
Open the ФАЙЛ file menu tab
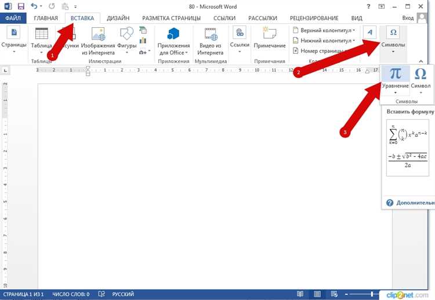click(13, 19)
